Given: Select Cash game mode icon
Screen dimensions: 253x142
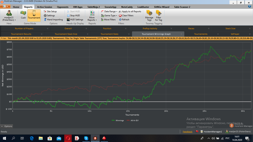Looking at the screenshot, I should (23, 15).
